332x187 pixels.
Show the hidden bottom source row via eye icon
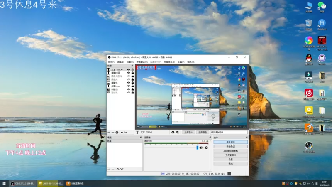point(129,93)
